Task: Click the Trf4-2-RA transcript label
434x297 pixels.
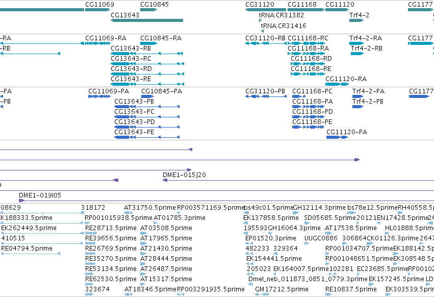Action: [366, 38]
